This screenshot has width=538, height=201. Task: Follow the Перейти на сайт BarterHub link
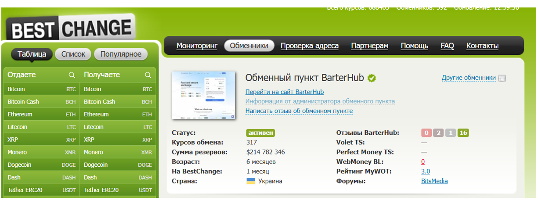tap(285, 92)
